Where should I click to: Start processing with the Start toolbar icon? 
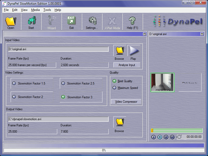pyautogui.click(x=31, y=22)
